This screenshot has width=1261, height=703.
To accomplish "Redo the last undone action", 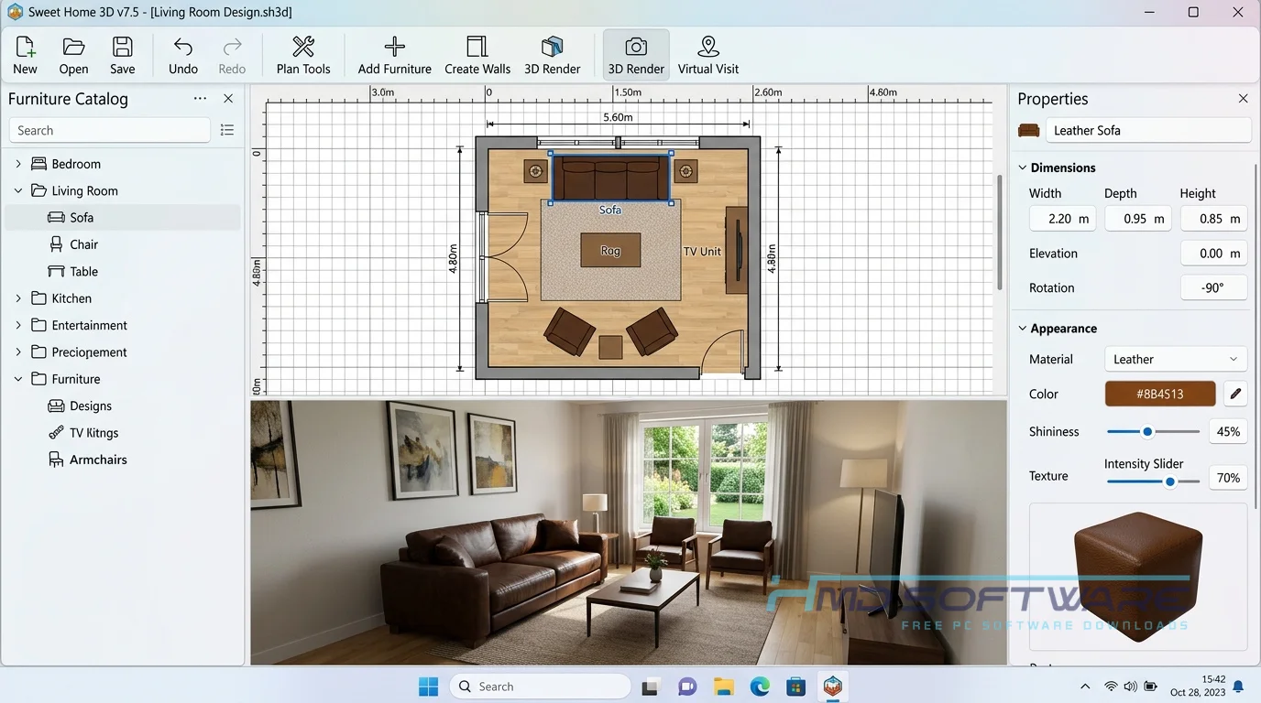I will [x=232, y=55].
